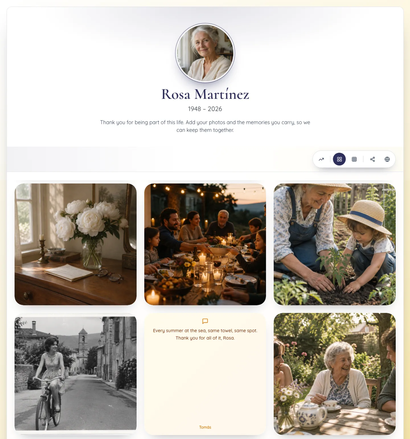410x439 pixels.
Task: Open the white peonies vase photo
Action: (x=75, y=244)
